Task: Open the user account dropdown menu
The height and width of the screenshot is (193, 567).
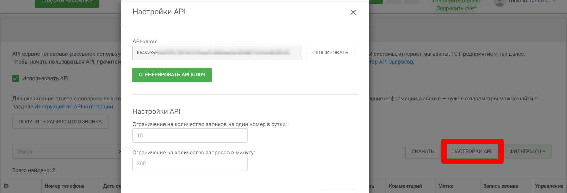Action: (531, 1)
